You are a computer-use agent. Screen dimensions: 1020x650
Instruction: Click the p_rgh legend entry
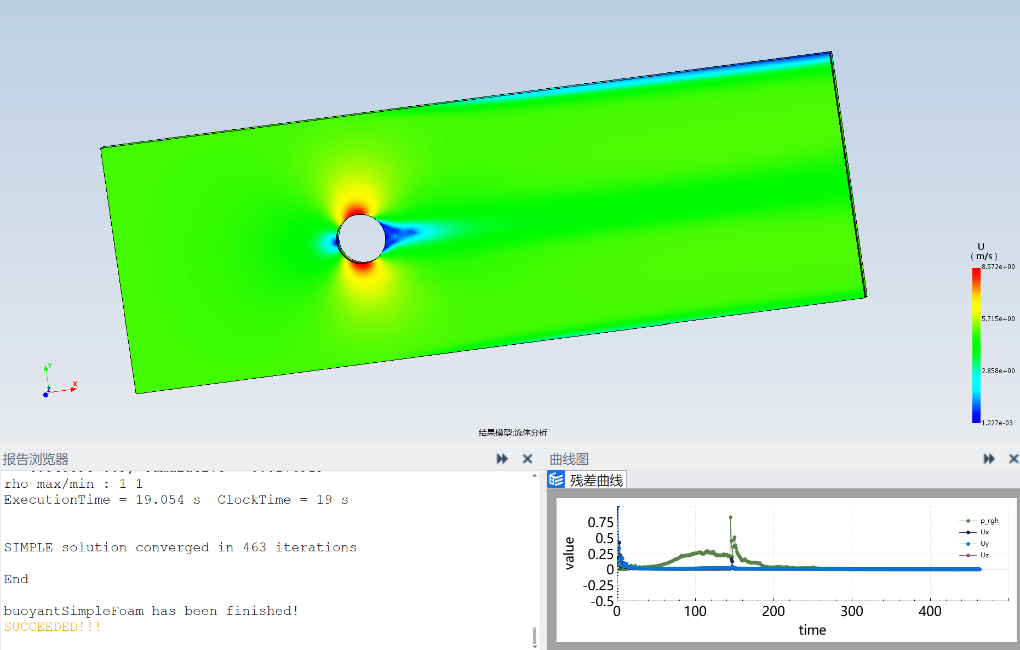click(x=979, y=521)
